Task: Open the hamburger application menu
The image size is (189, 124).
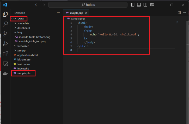Action: click(14, 5)
